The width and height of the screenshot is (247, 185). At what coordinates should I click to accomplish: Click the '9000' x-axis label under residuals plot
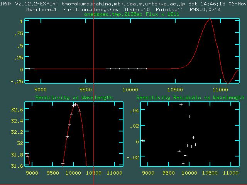(x=148, y=173)
